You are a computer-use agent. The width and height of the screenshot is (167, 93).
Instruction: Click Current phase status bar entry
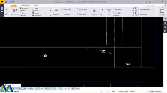(127, 91)
